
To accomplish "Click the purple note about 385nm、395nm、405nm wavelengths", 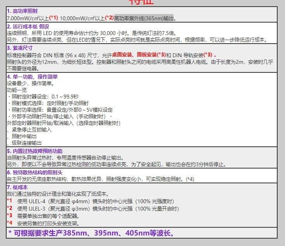I will point(91,233).
